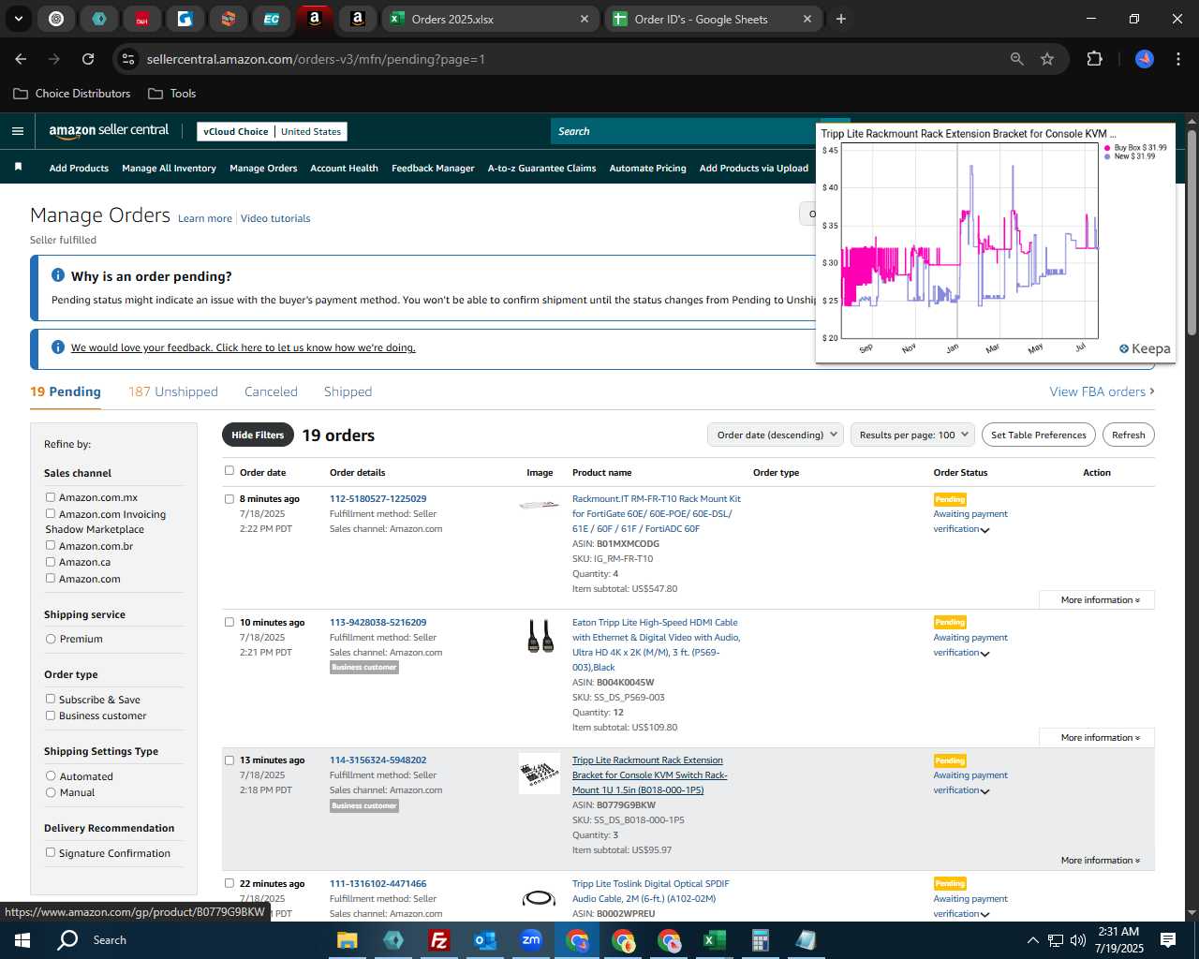
Task: Open FileZilla from the taskbar
Action: 438,940
